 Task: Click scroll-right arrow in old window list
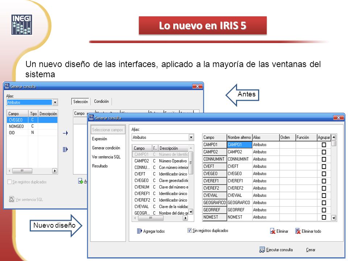pos(55,171)
